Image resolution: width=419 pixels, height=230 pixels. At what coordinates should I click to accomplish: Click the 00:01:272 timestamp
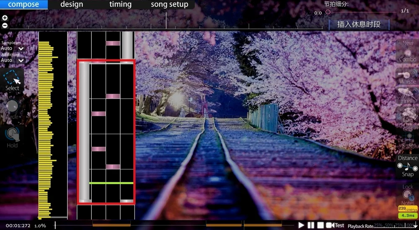coord(18,226)
